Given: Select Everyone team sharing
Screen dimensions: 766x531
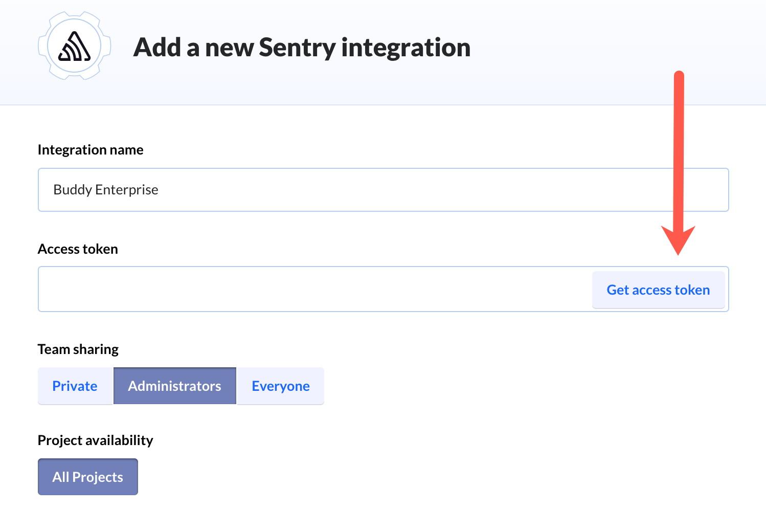Looking at the screenshot, I should click(x=281, y=386).
